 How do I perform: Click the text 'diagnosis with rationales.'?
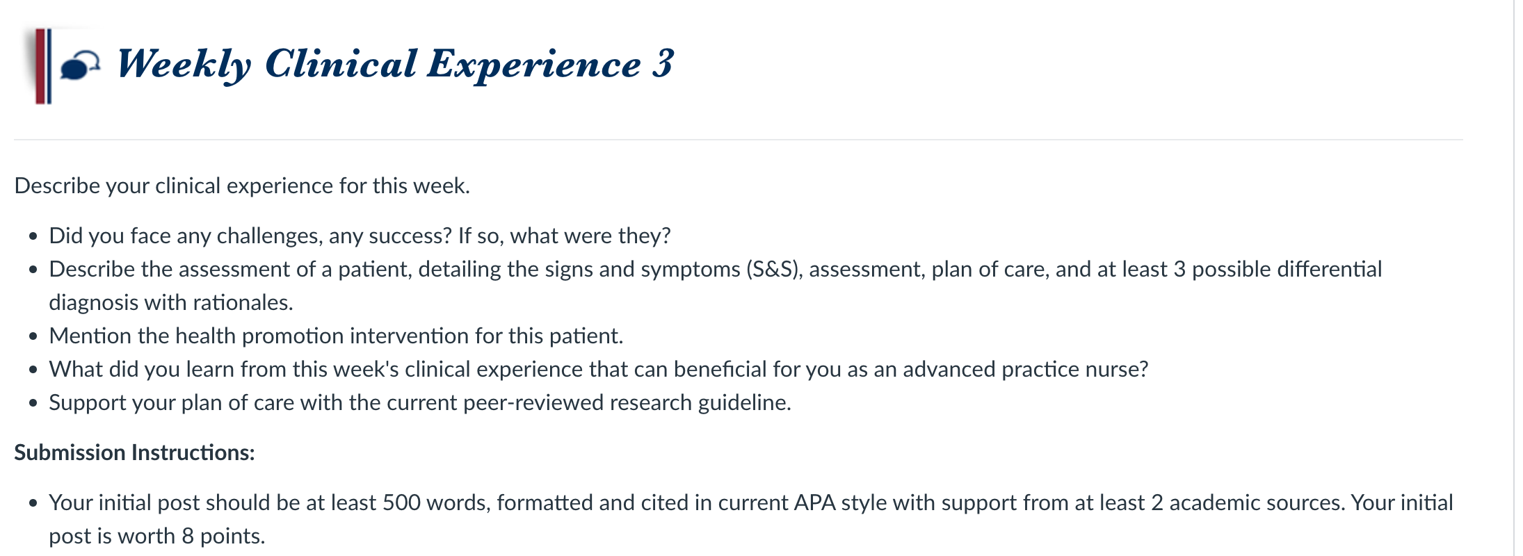coord(171,302)
